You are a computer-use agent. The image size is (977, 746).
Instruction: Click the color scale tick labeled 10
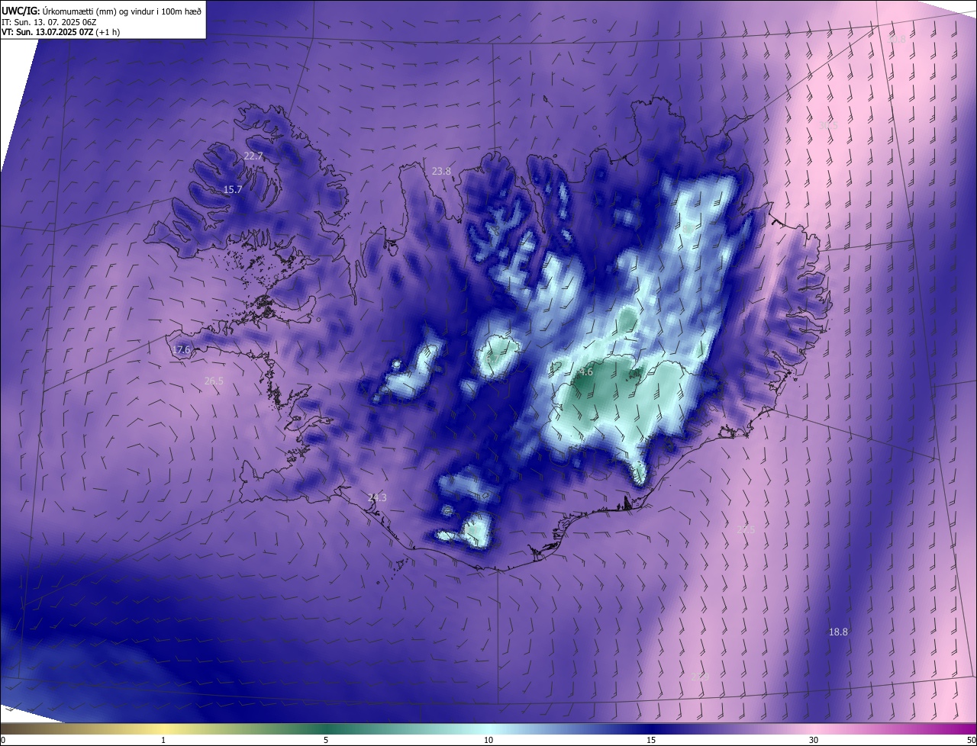(x=488, y=740)
